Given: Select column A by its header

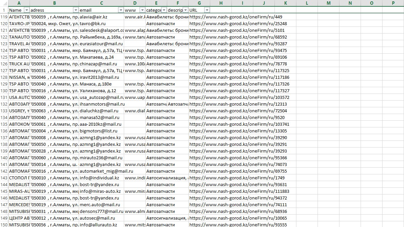Looking at the screenshot, I should tap(19, 3).
